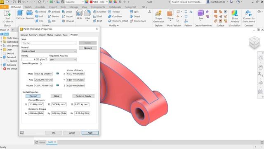Viewport: 264px width, 149px height.
Task: Open the Annotate ribbon tab
Action: pyautogui.click(x=40, y=7)
